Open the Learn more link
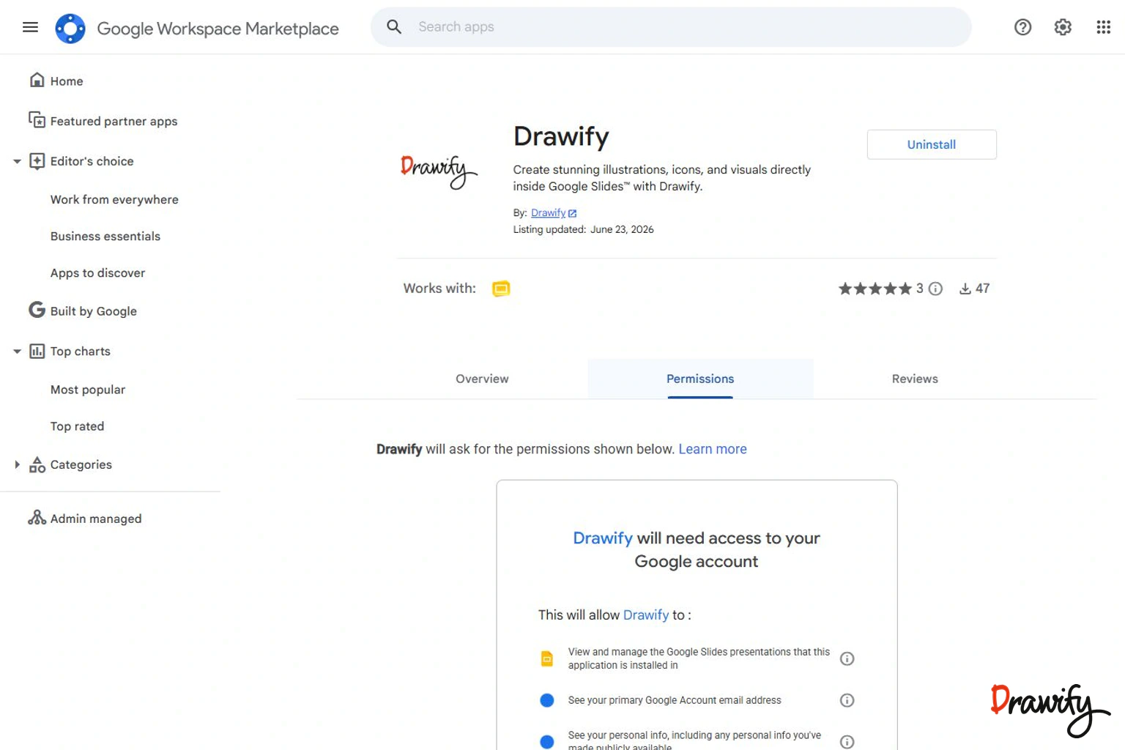 click(712, 449)
